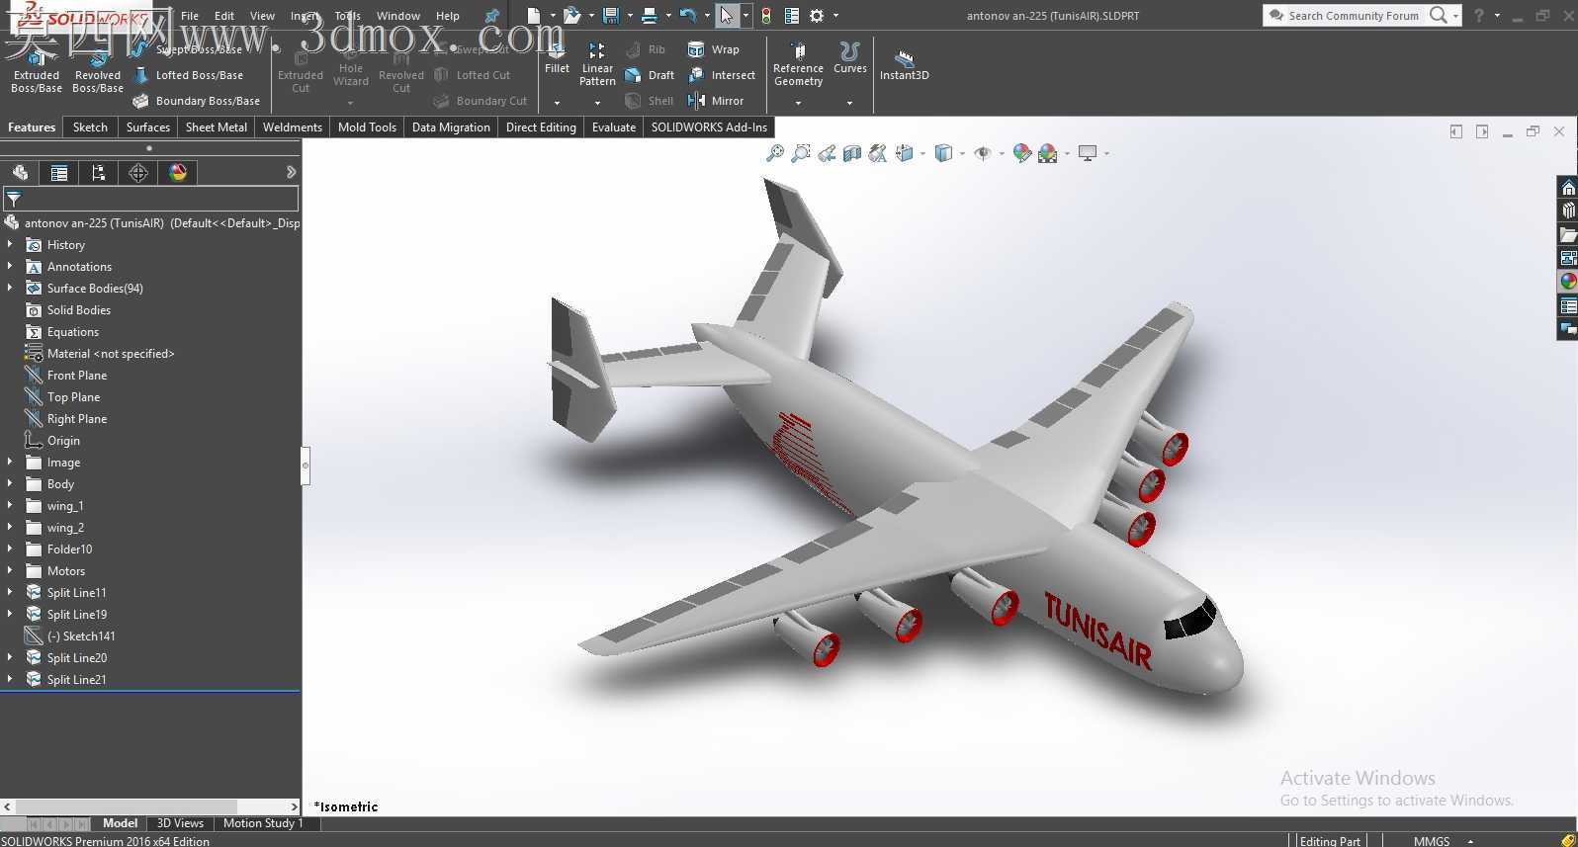Select the Front Plane item

coord(77,376)
